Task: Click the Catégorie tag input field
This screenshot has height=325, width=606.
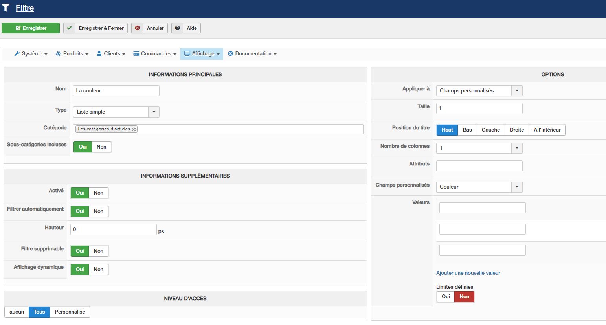Action: (218, 129)
